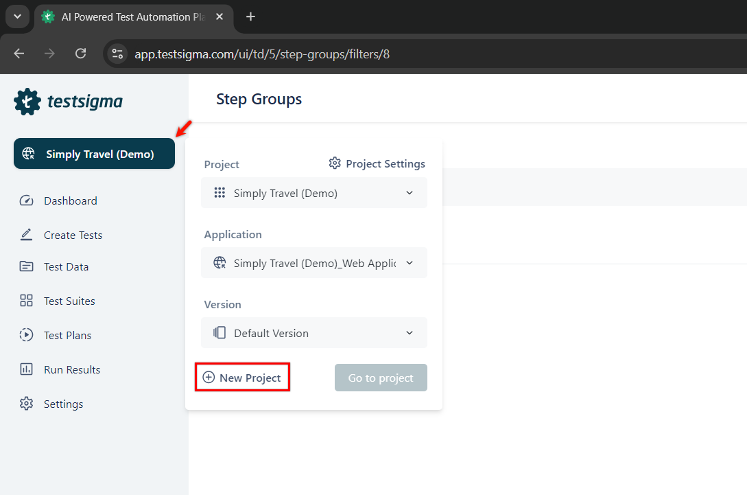Select the Simply Travel (Demo) project value
747x495 pixels.
tap(314, 193)
